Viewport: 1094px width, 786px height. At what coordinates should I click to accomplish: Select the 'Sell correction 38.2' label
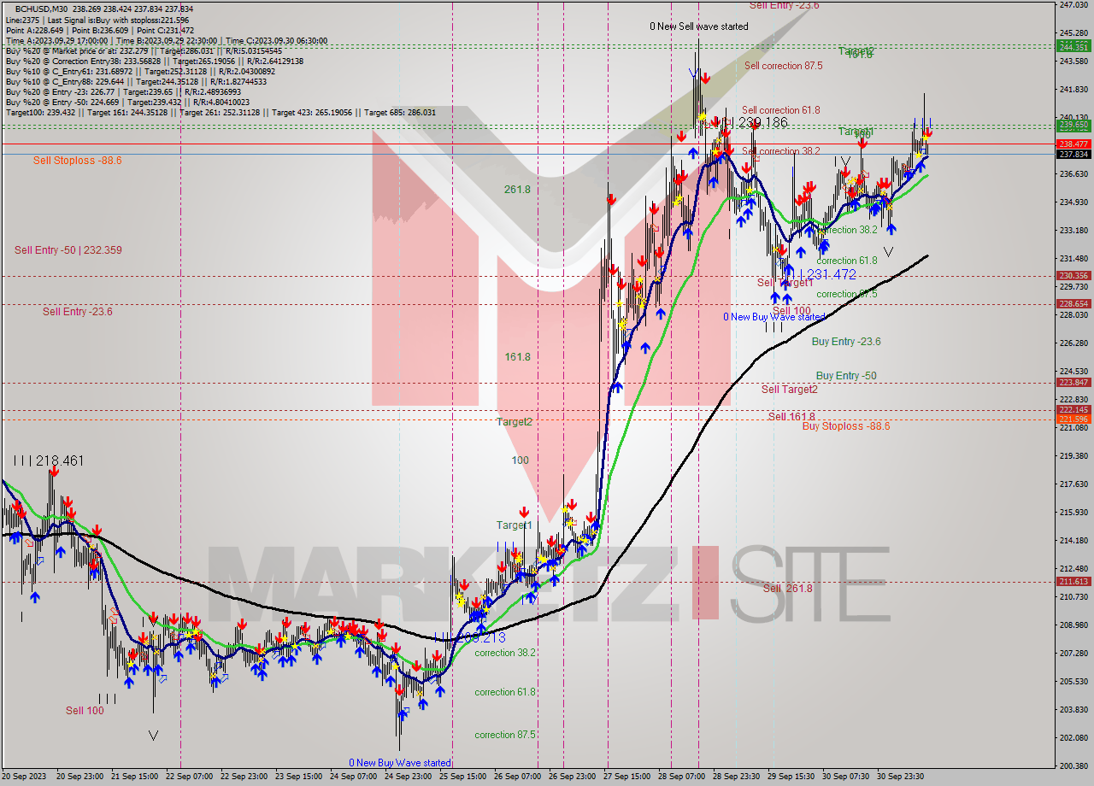point(781,151)
